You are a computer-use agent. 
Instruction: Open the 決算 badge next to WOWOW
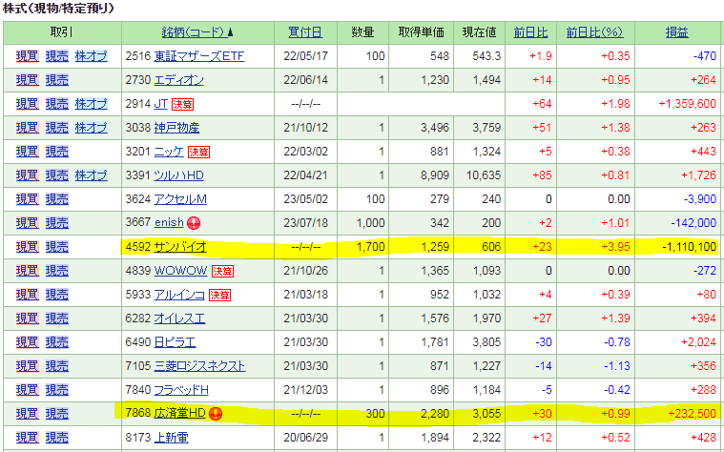click(x=222, y=272)
